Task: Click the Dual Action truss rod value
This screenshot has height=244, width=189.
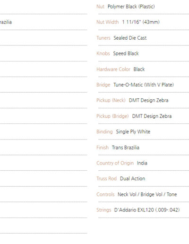Action: pyautogui.click(x=132, y=179)
